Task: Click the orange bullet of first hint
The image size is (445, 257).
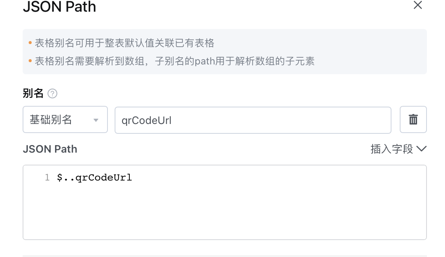Action: [x=30, y=43]
